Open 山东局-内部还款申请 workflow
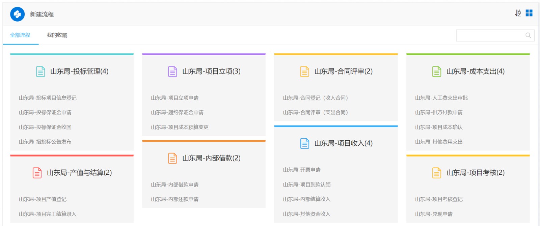The image size is (540, 226). (175, 199)
